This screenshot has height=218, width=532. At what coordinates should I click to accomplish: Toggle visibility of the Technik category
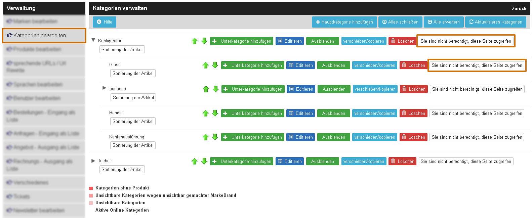[x=322, y=161]
